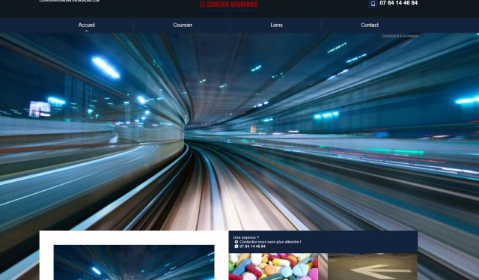
Task: Click the clock icon beside Contactez nous
Action: pyautogui.click(x=237, y=242)
